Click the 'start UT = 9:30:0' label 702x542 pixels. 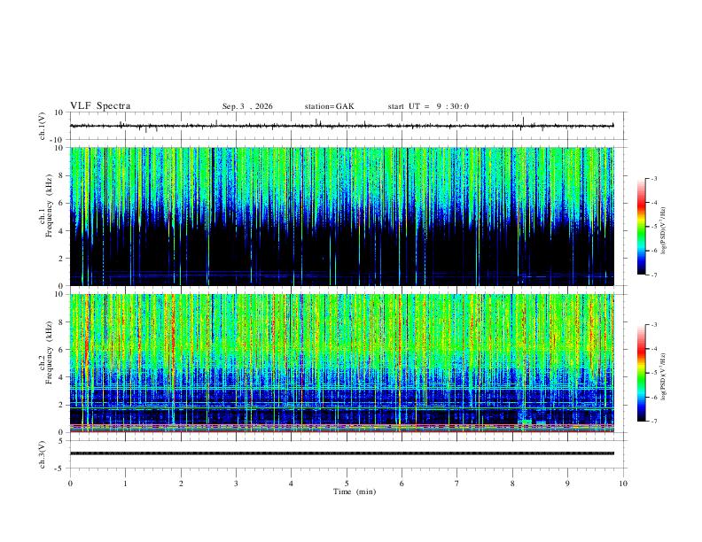click(x=428, y=106)
